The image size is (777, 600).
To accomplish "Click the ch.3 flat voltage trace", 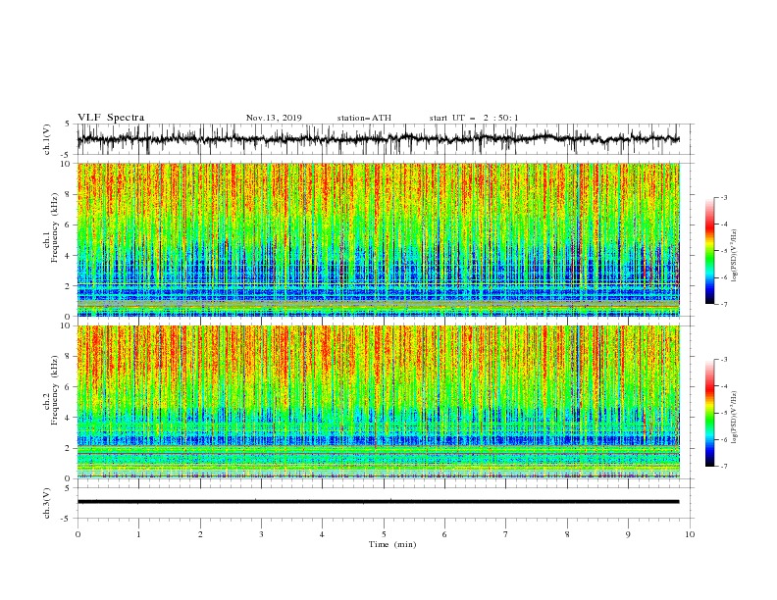I will pos(378,502).
